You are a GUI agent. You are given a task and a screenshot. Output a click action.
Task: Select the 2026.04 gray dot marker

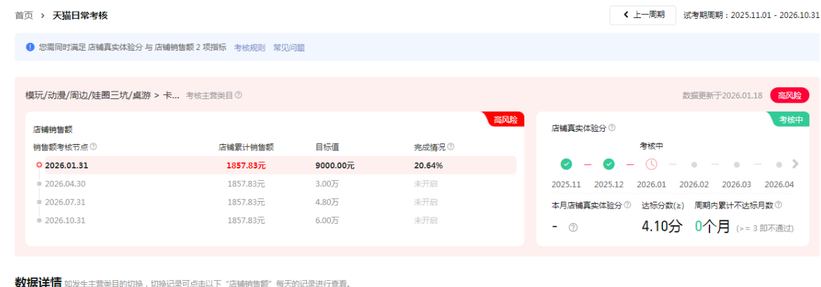tap(779, 164)
